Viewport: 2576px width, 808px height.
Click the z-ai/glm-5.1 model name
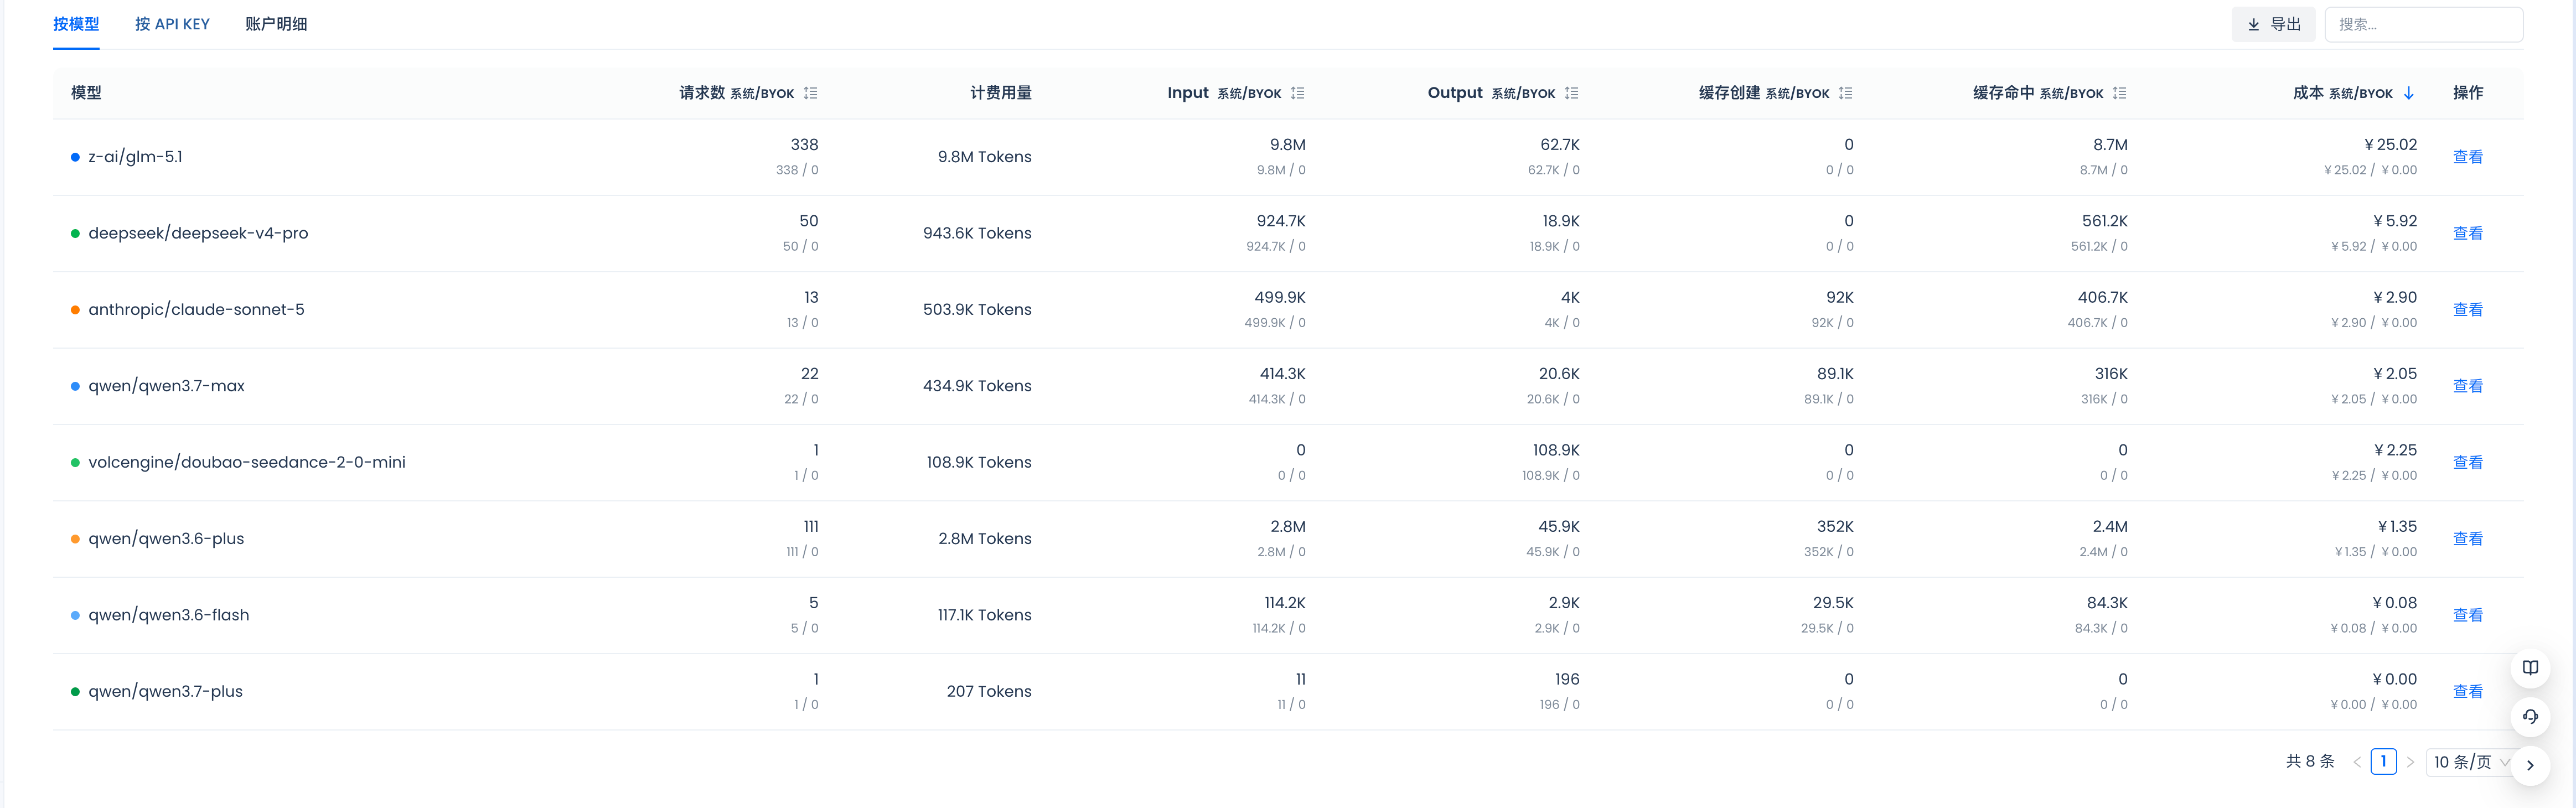(135, 157)
